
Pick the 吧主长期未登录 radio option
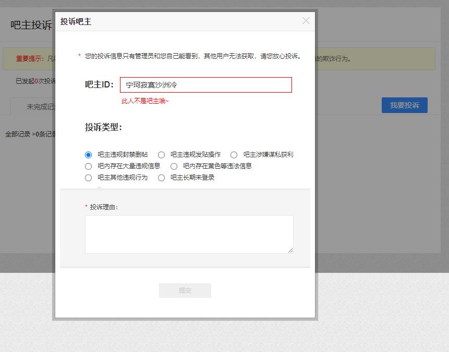[x=161, y=178]
